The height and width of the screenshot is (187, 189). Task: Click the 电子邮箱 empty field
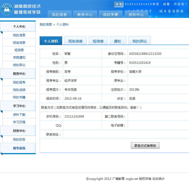click(158, 125)
